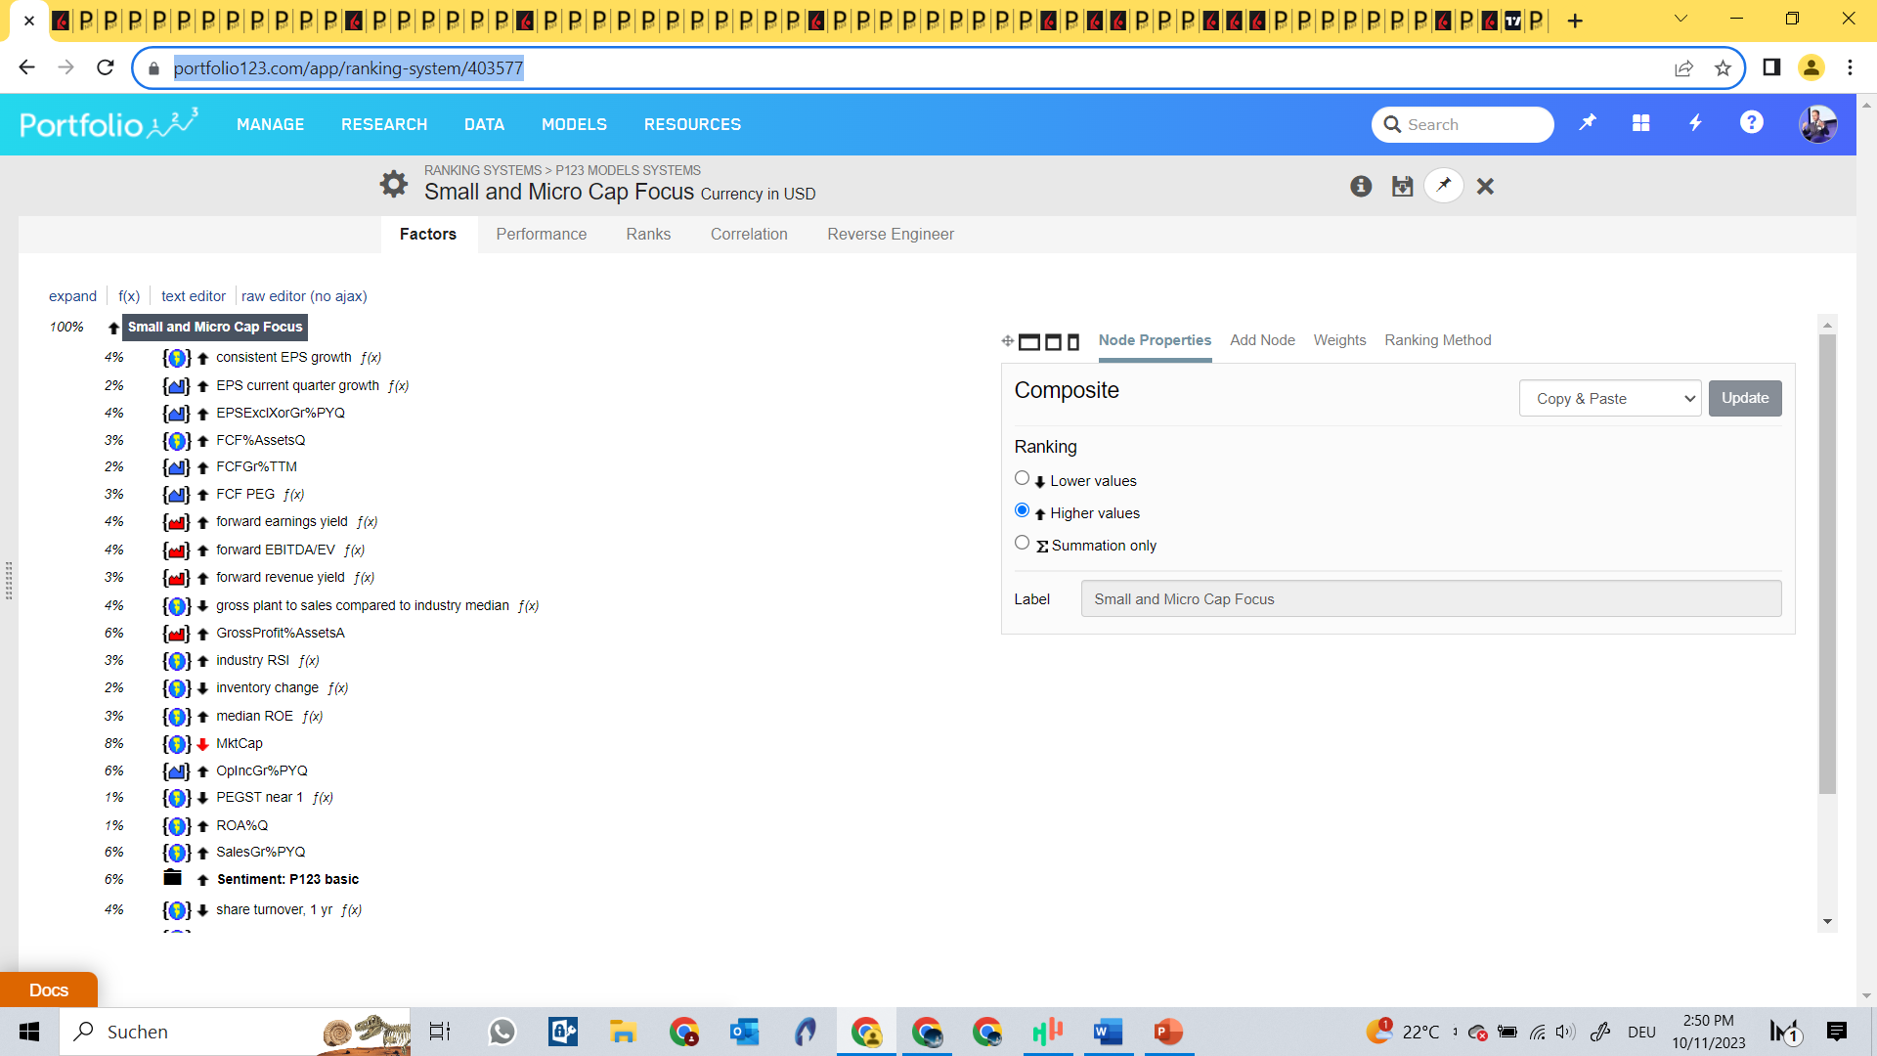Open the grid apps icon in top bar
The image size is (1877, 1056).
(x=1640, y=123)
